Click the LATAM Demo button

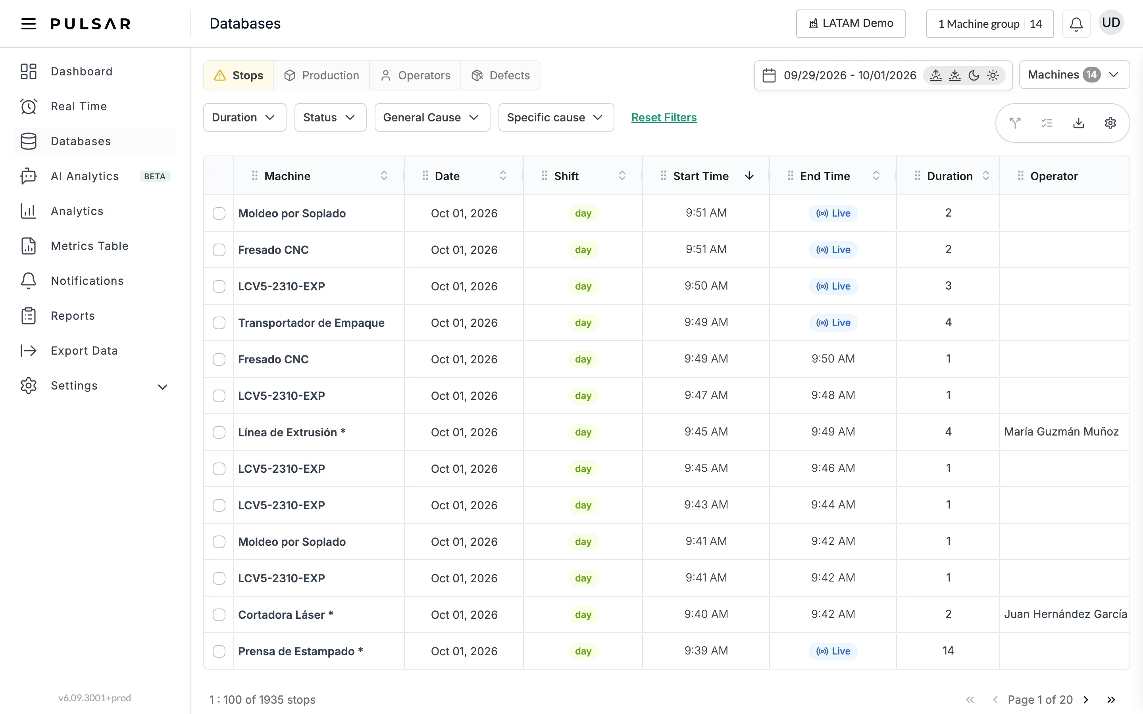pos(851,24)
